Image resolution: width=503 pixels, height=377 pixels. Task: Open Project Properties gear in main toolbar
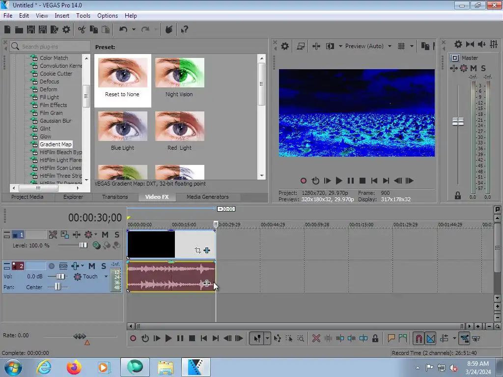point(66,30)
